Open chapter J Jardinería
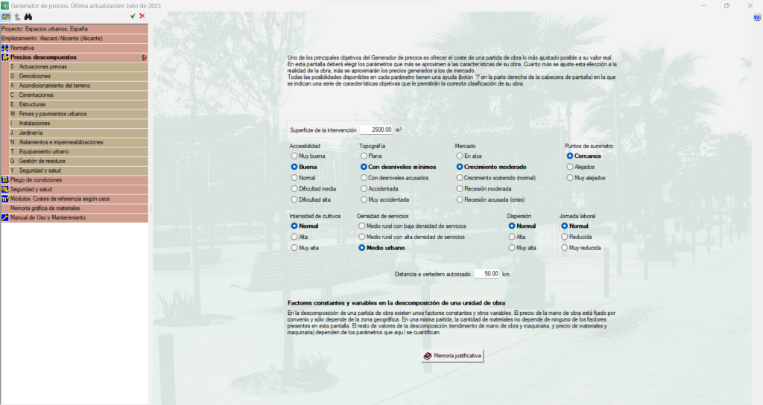 (79, 133)
